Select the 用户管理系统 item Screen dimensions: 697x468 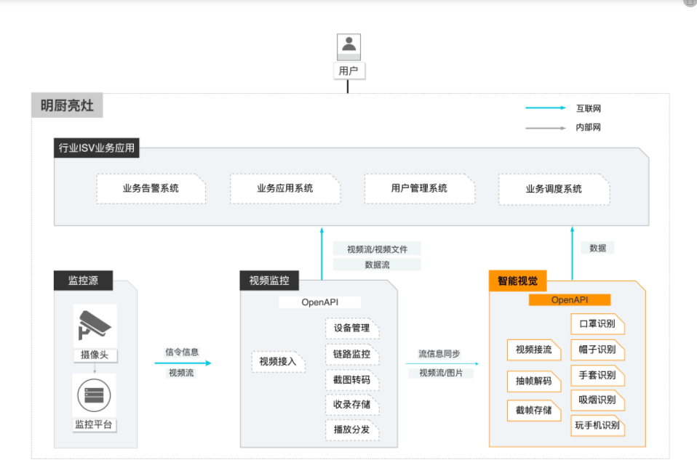(x=419, y=188)
